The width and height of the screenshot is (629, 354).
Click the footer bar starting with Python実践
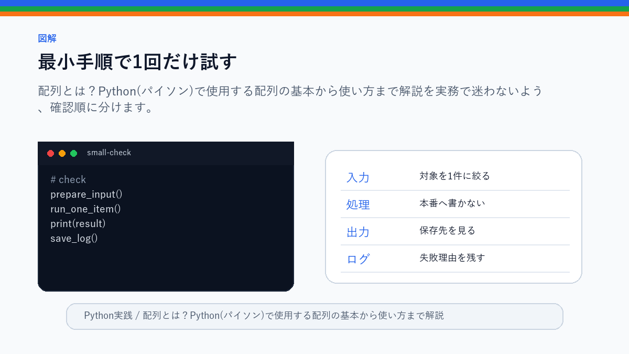coord(314,316)
